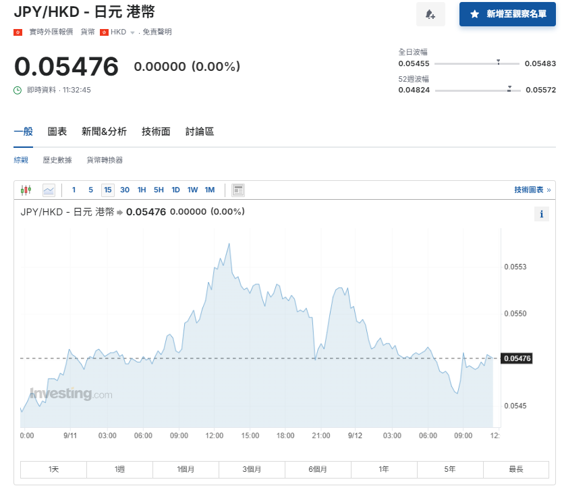This screenshot has width=562, height=488.
Task: Switch to the 技術面 tab
Action: [x=156, y=132]
